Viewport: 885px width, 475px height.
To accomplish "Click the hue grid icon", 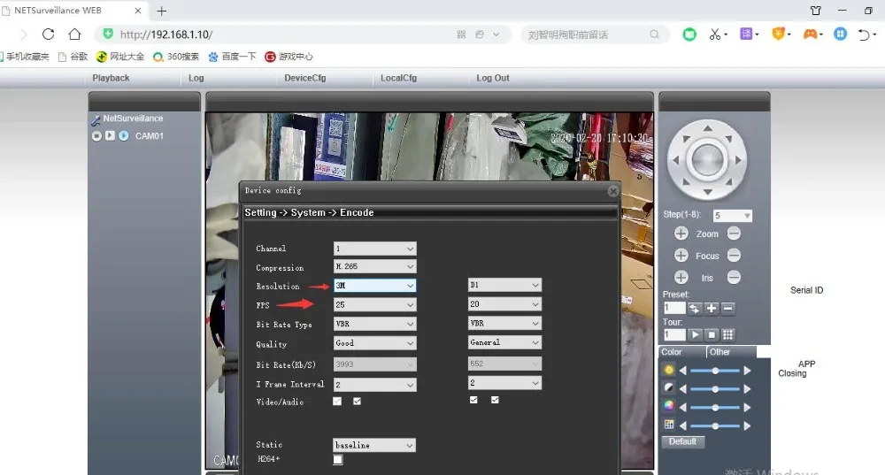I will [669, 425].
